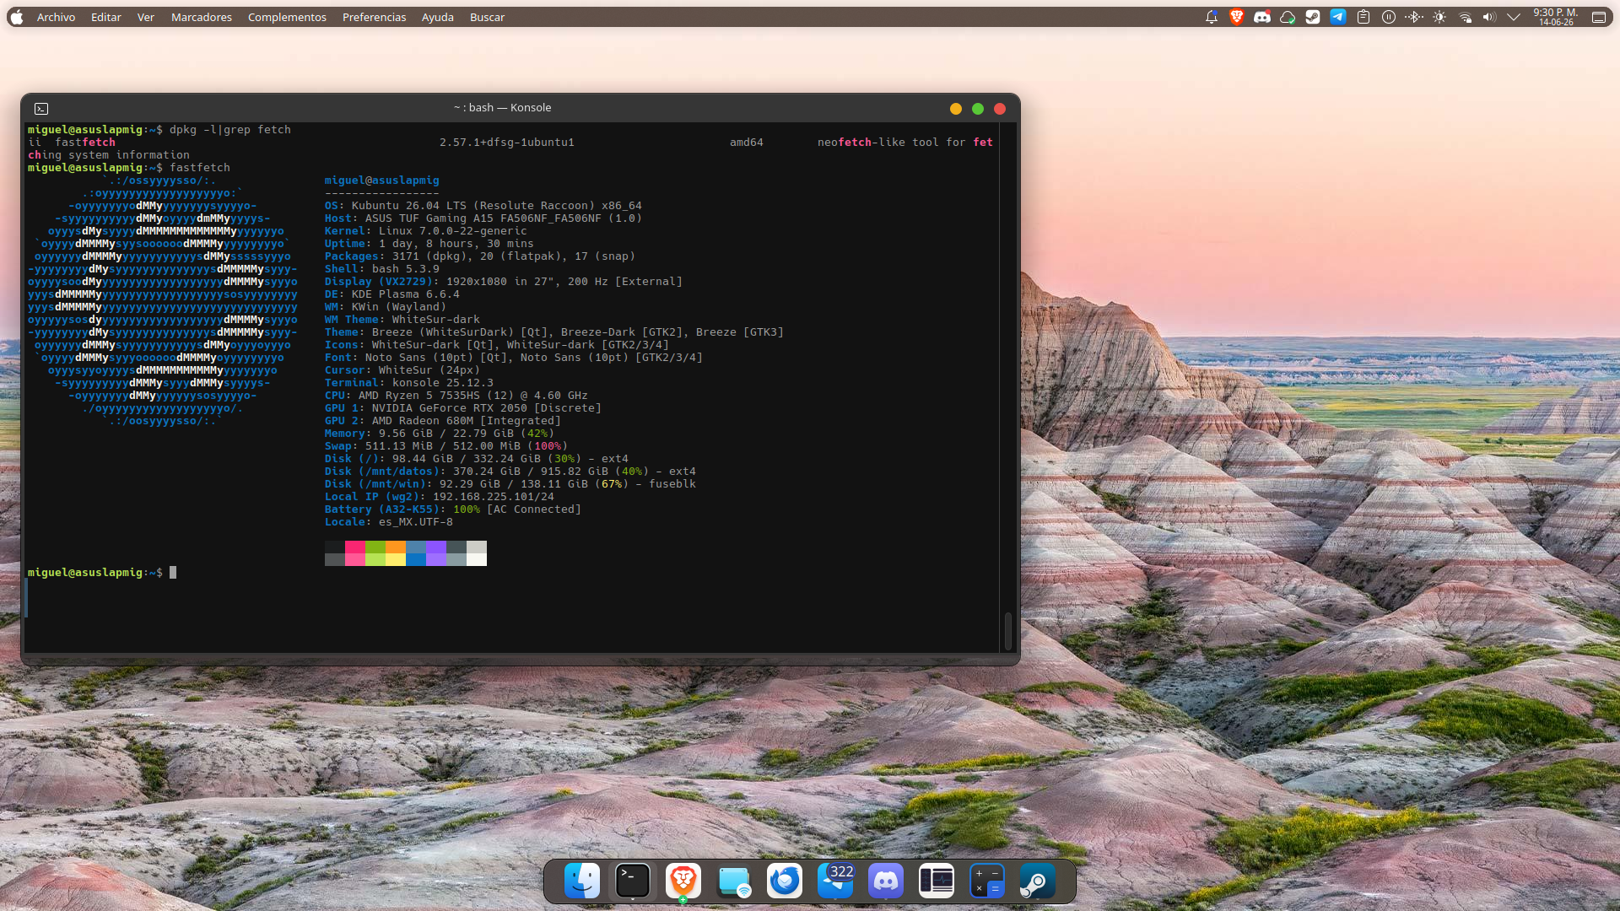Click the Konsole terminal icon in title bar
The width and height of the screenshot is (1620, 911).
41,109
